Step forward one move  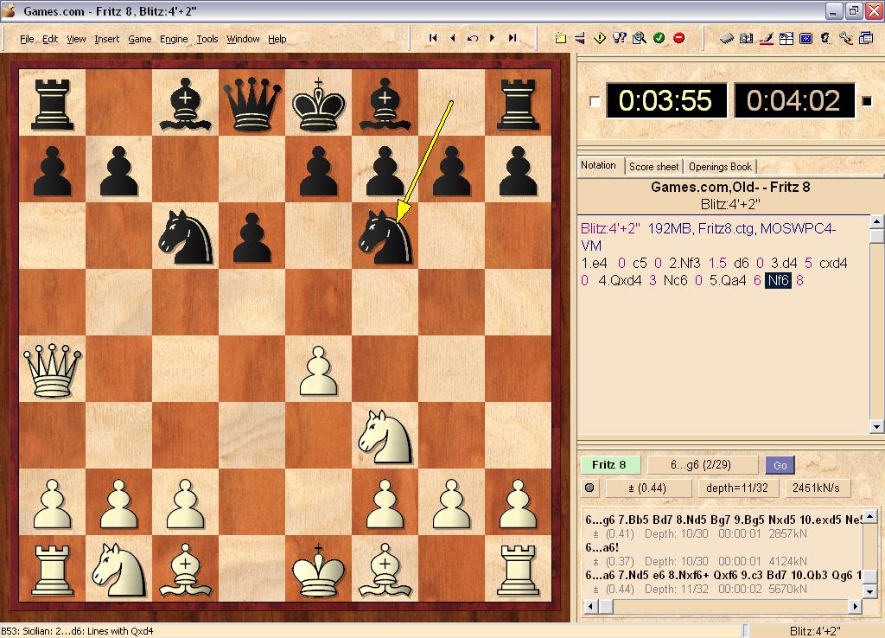[x=492, y=38]
